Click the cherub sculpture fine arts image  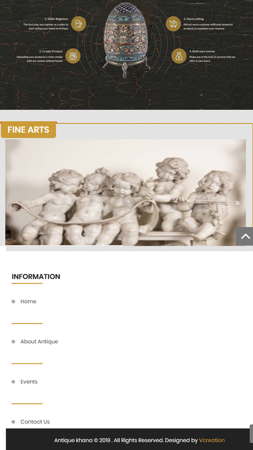(125, 192)
